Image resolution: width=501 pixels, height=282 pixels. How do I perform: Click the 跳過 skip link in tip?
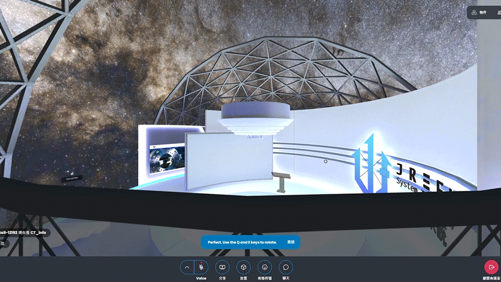(x=291, y=242)
